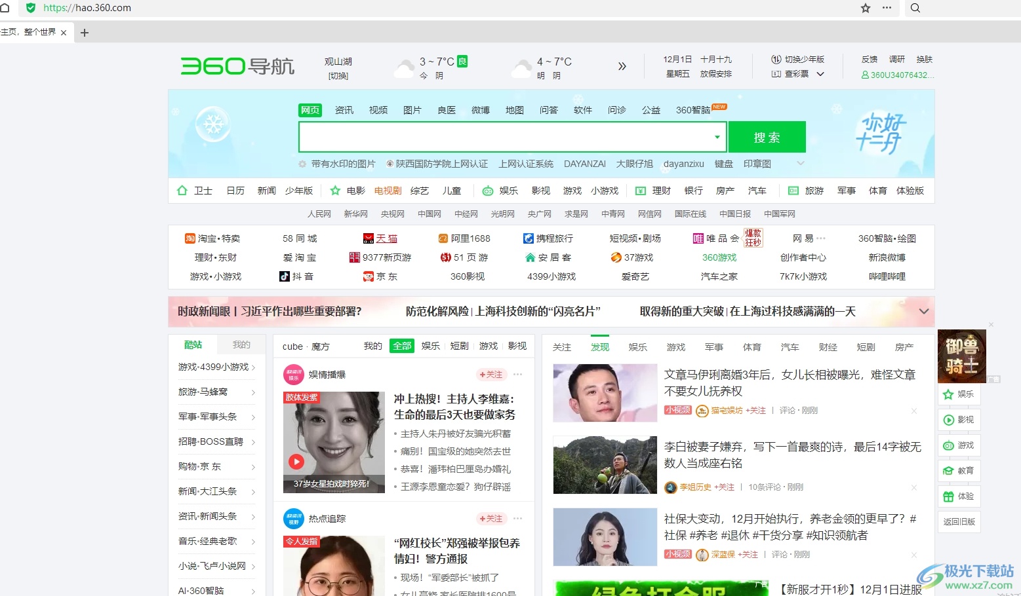Expand more weather days with double arrow
This screenshot has height=596, width=1021.
[622, 66]
